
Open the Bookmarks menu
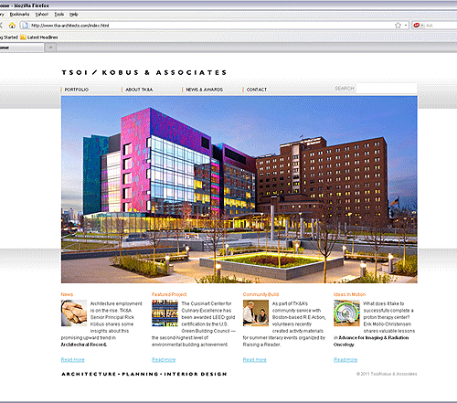19,15
